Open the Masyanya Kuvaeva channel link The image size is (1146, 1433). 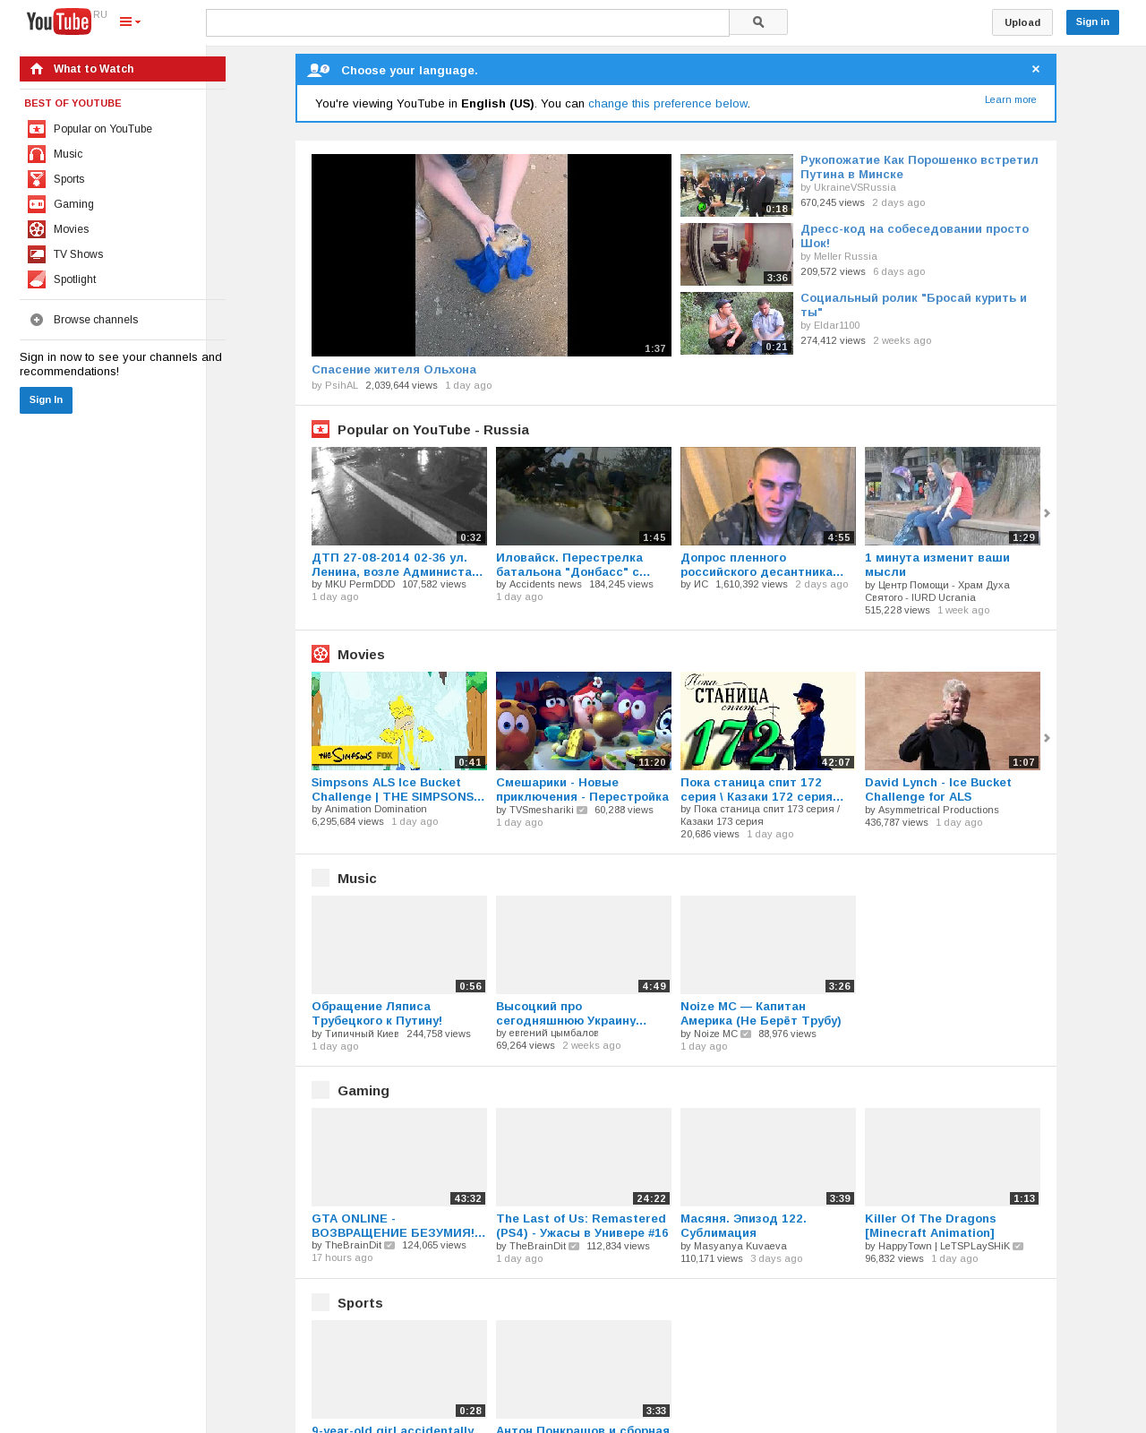[x=740, y=1246]
